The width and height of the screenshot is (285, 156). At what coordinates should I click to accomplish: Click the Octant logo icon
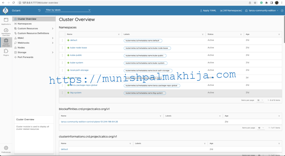click(6, 11)
